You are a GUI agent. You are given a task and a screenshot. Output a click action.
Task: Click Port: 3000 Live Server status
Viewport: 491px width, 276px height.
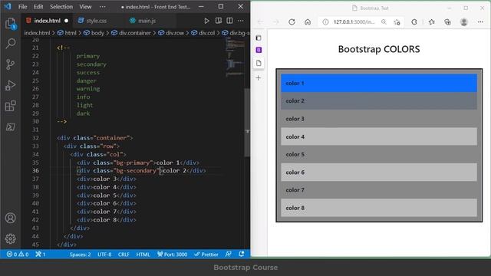click(x=172, y=254)
